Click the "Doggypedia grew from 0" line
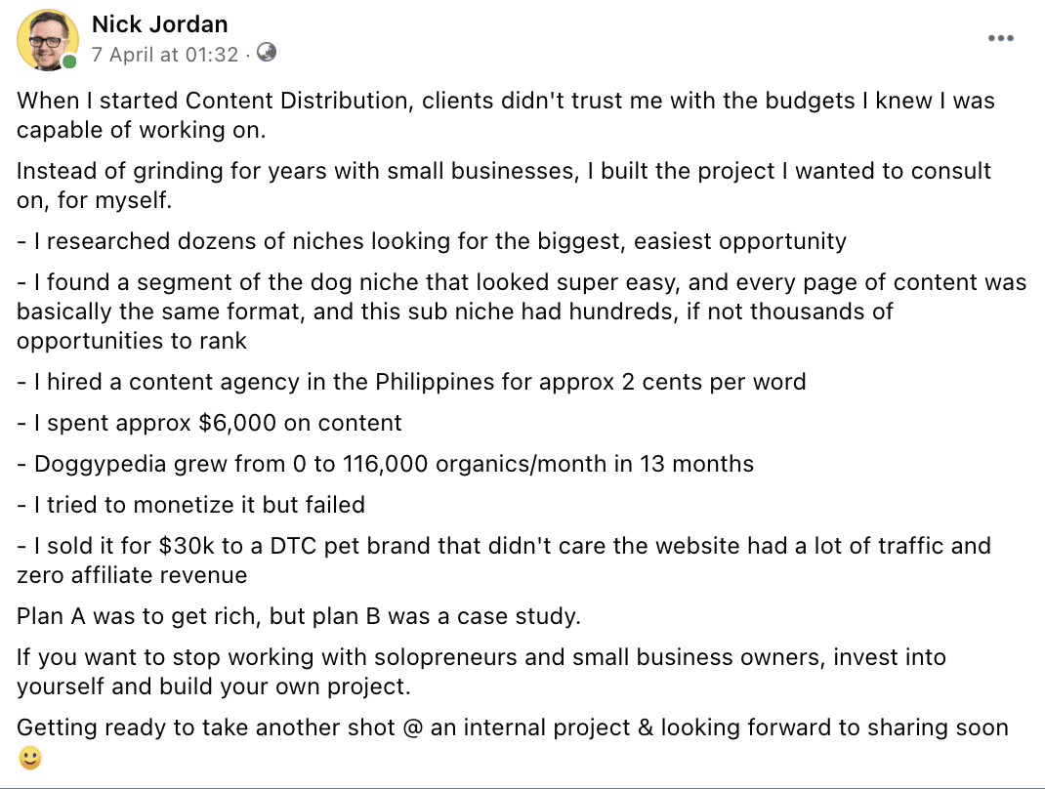This screenshot has height=789, width=1045. (x=385, y=463)
